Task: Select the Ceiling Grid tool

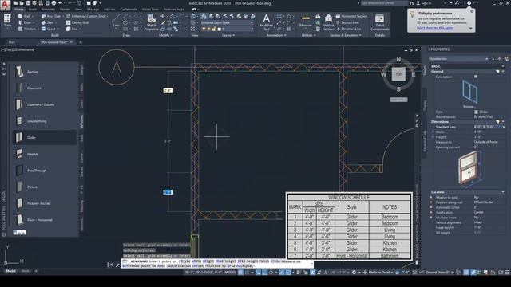Action: click(77, 22)
